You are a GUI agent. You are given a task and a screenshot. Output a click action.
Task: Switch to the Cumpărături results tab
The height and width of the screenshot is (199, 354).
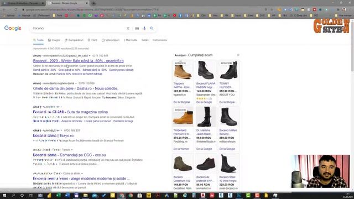coord(74,40)
